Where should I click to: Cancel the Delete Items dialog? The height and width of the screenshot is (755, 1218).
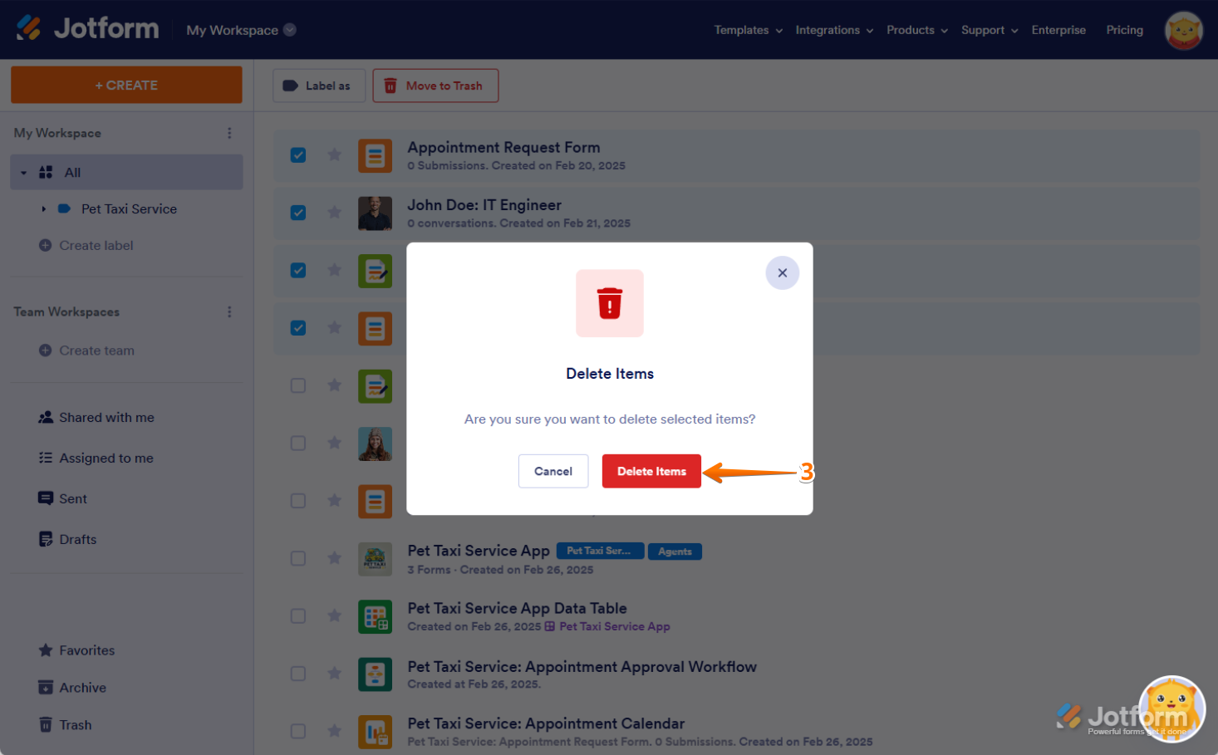point(553,471)
